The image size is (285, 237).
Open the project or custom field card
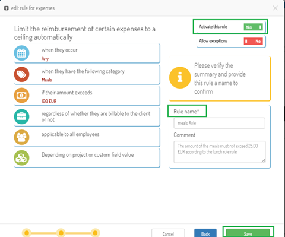87,158
